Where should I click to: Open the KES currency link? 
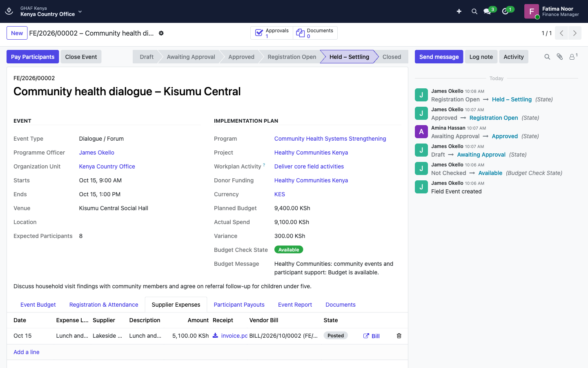click(280, 194)
